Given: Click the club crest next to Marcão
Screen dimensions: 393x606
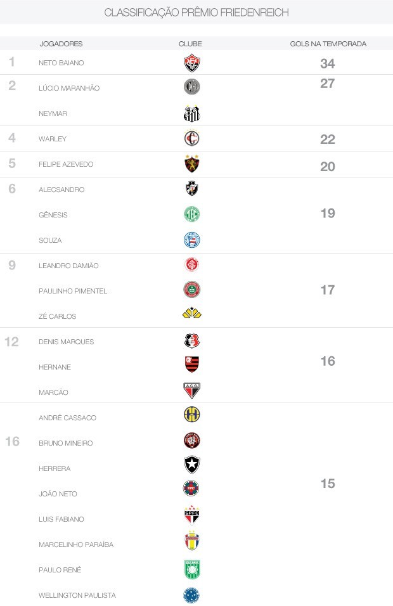Looking at the screenshot, I should click(191, 390).
